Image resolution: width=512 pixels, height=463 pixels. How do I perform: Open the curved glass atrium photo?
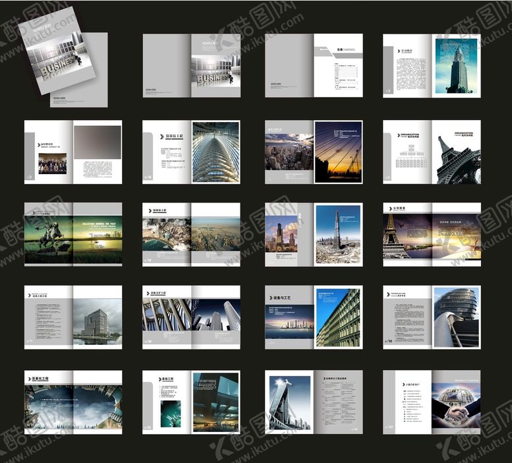[215, 152]
